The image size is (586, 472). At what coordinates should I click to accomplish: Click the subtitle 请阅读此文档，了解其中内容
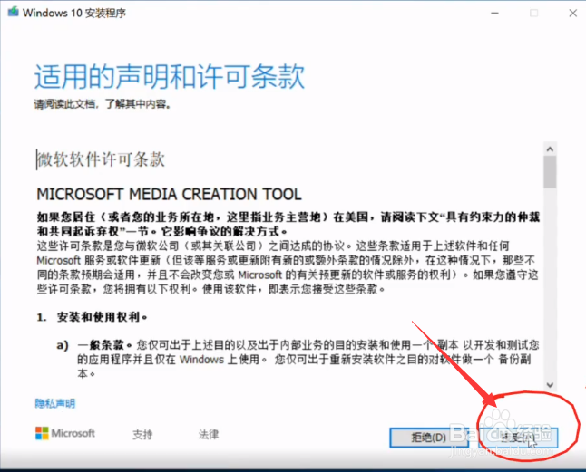click(103, 103)
